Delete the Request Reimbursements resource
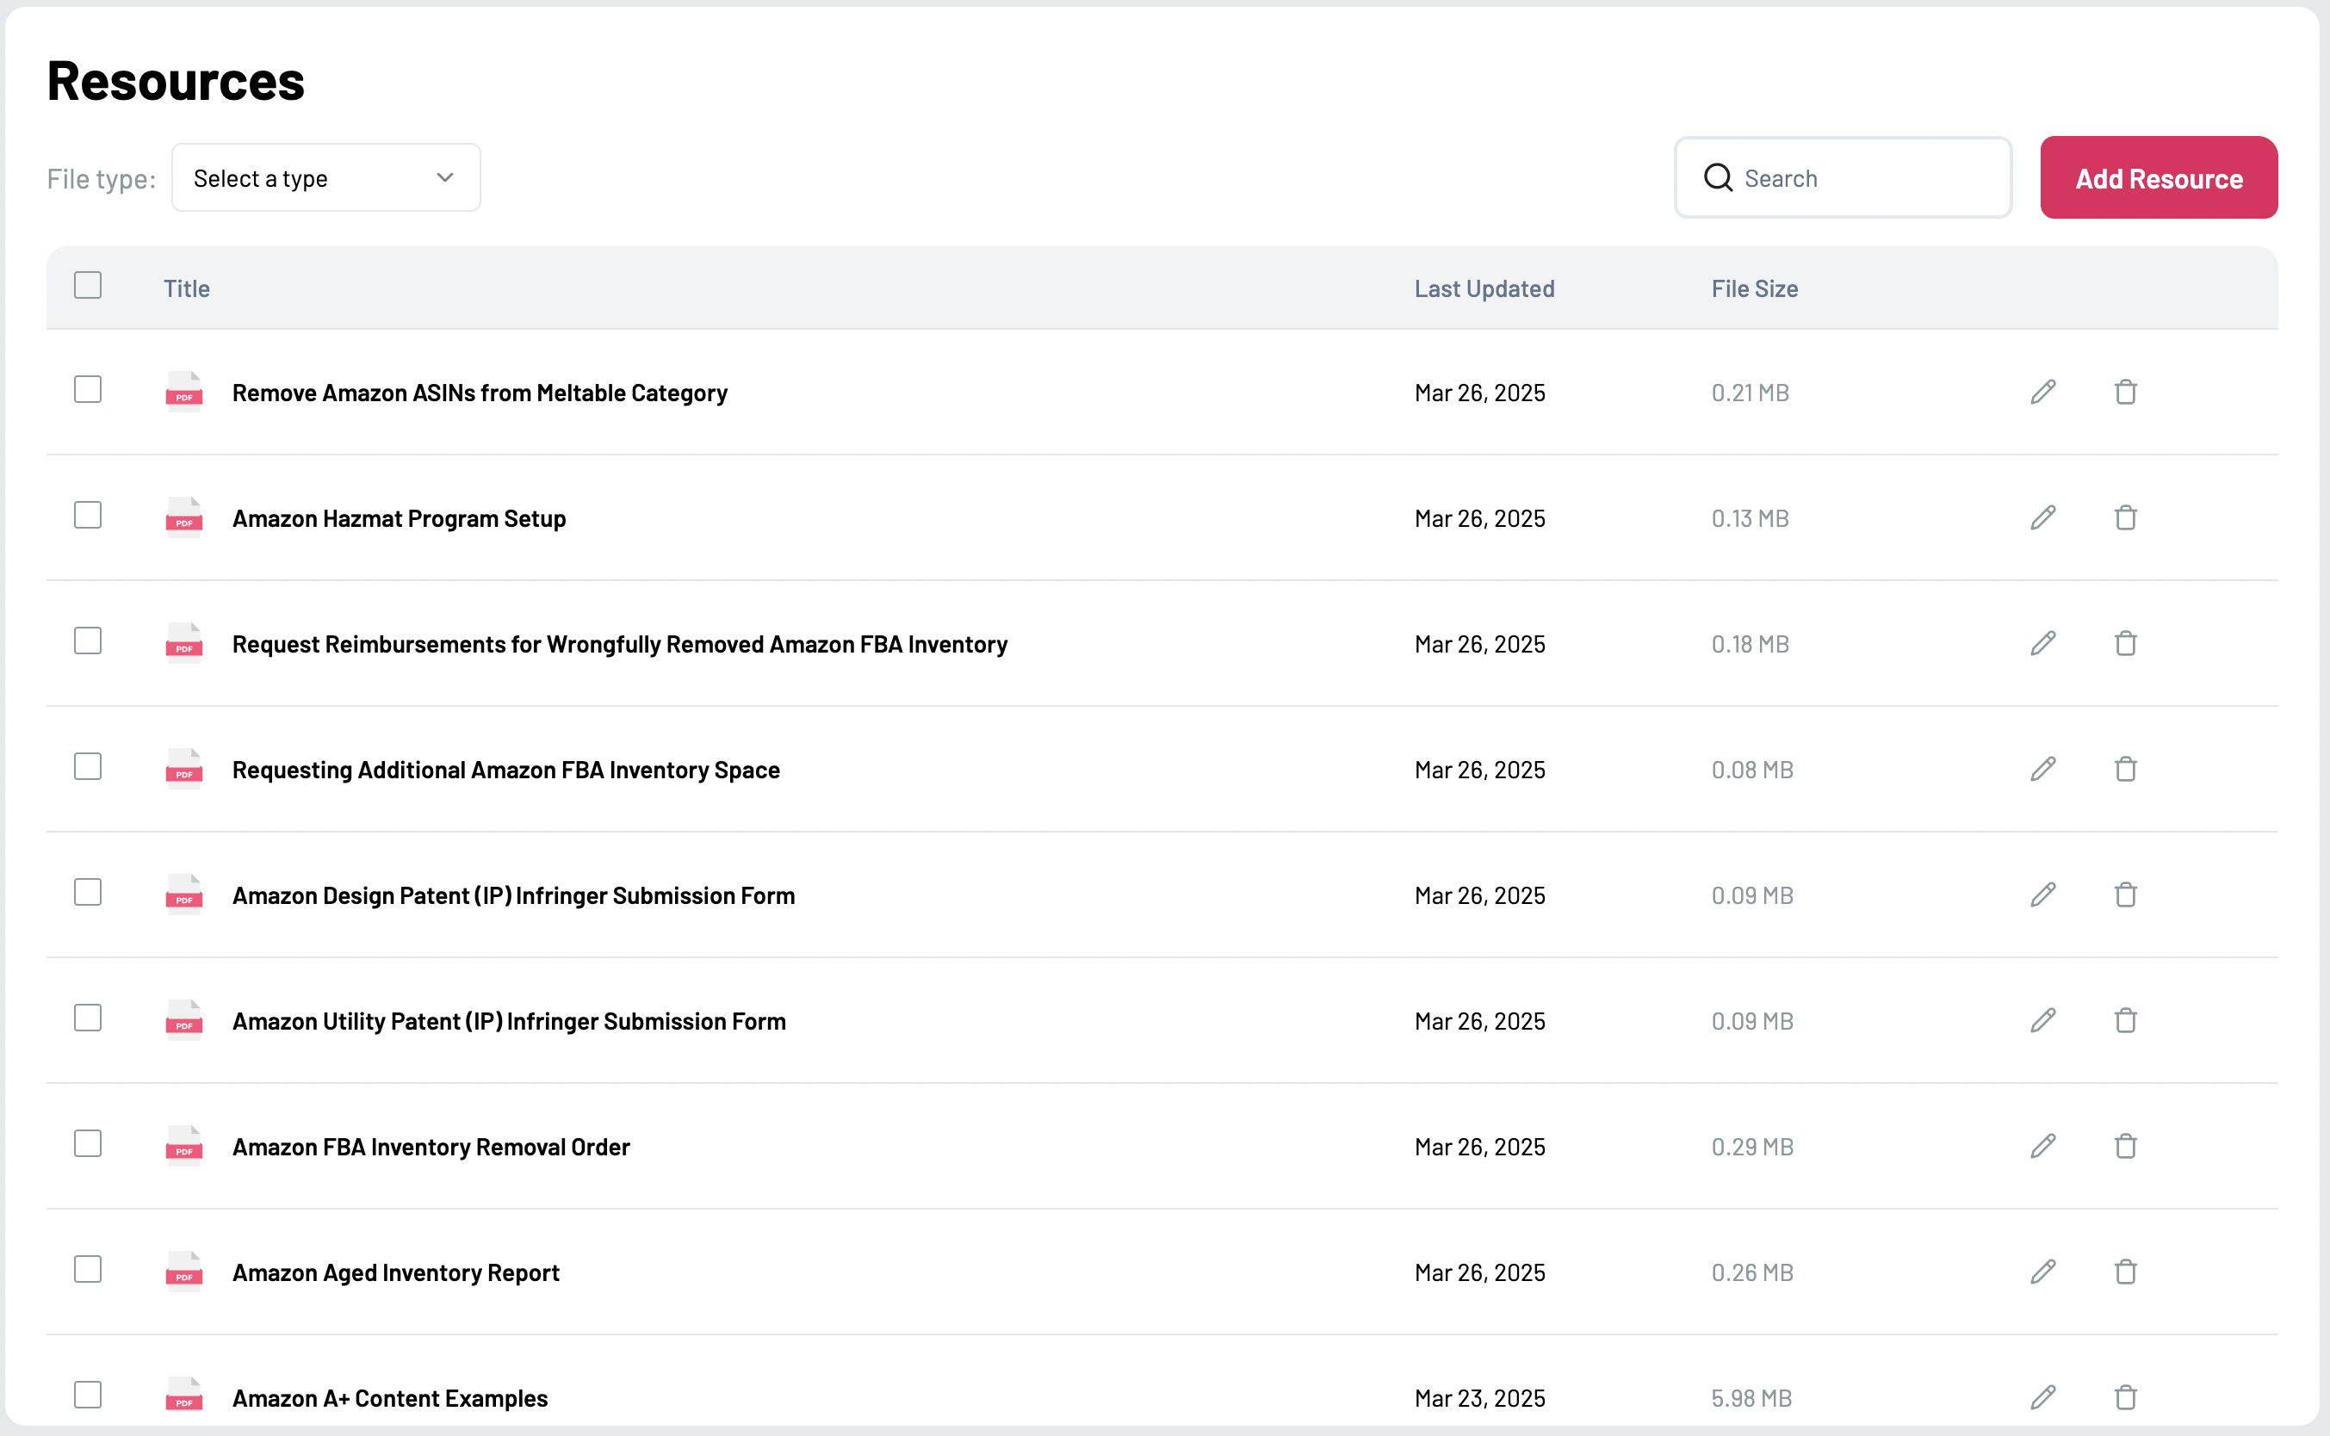The height and width of the screenshot is (1436, 2330). tap(2126, 643)
